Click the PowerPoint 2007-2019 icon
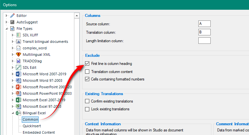 pyautogui.click(x=19, y=87)
